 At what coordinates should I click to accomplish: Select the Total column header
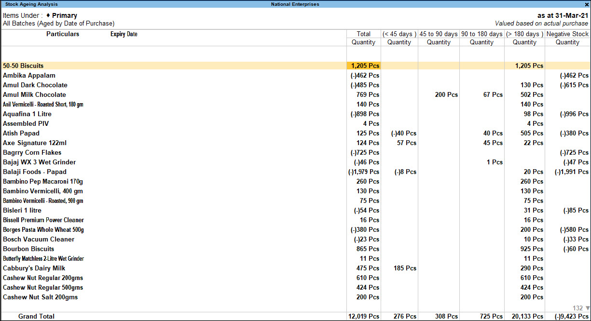(363, 34)
